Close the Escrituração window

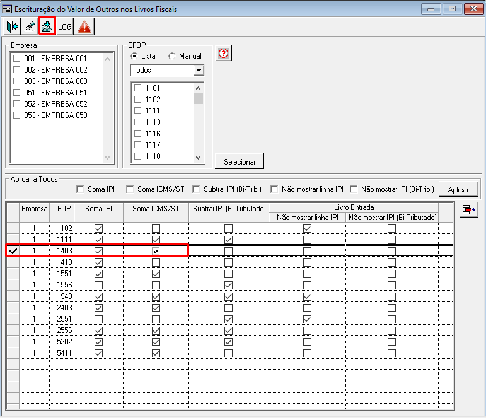tap(473, 9)
